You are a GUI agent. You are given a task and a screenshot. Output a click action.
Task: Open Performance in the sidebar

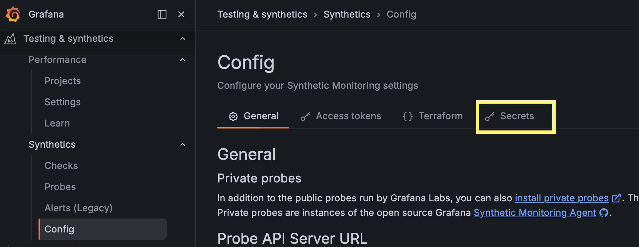pos(57,60)
